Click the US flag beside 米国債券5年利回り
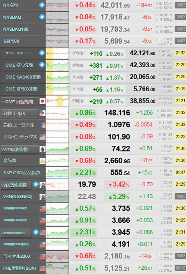Image resolution: width=187 pixels, height=274 pixels. 42,220
